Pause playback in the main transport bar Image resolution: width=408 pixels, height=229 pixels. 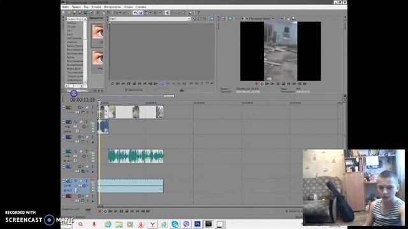(x=121, y=211)
